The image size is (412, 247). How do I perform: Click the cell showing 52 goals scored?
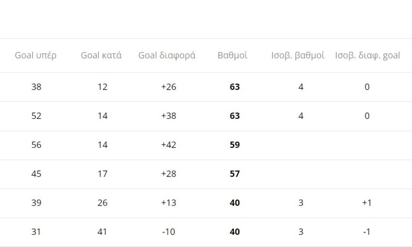[x=36, y=116]
